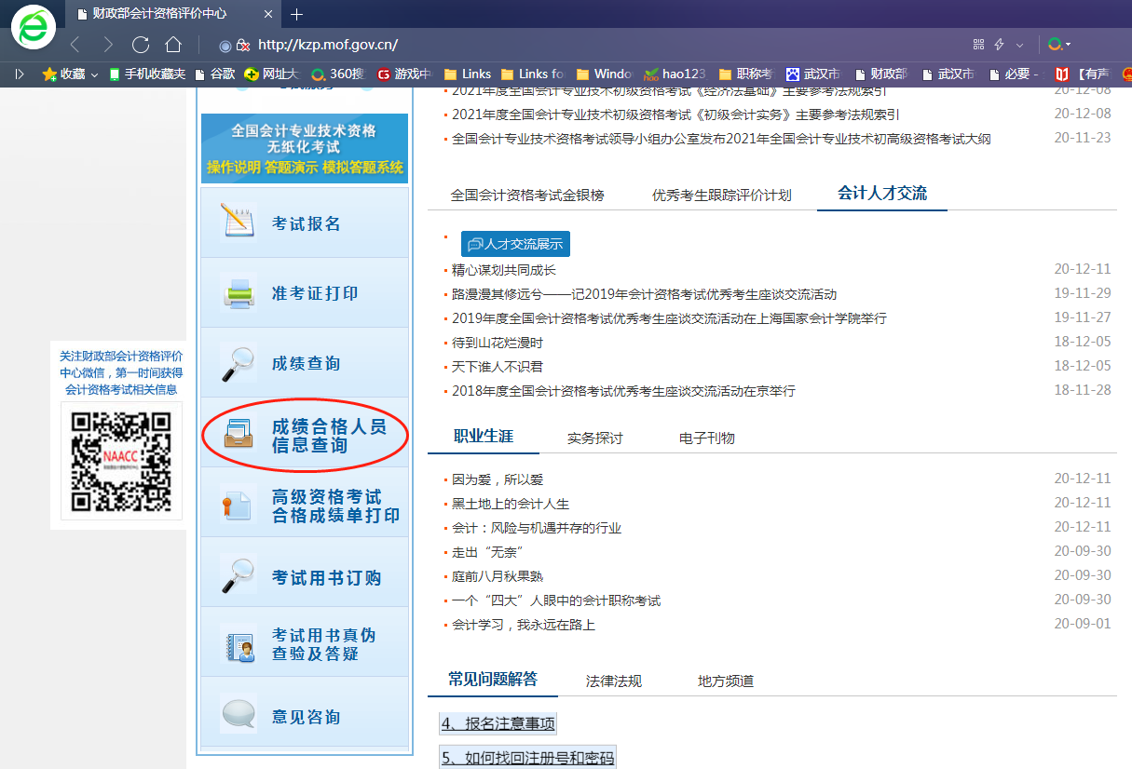Click the 意见咨询 speech bubble icon
This screenshot has height=769, width=1132.
tap(237, 717)
